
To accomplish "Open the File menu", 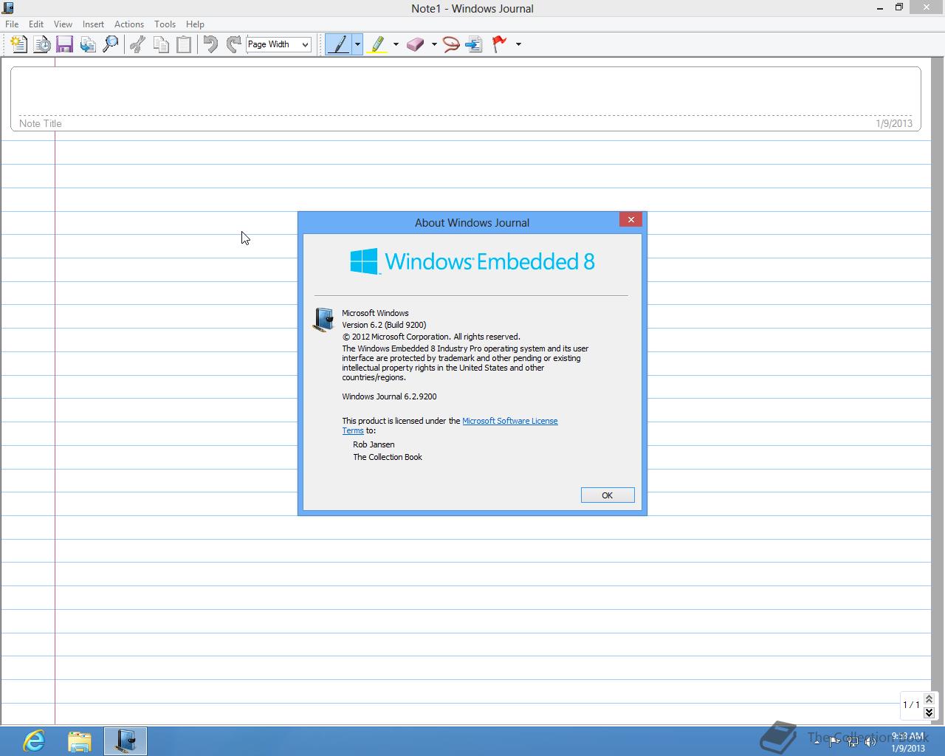I will 12,24.
